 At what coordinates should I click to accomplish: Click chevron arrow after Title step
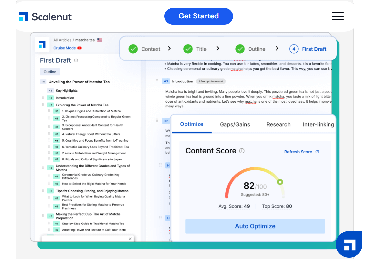click(x=218, y=48)
